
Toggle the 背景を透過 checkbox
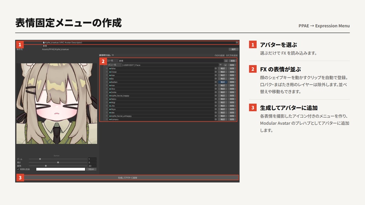point(18,169)
